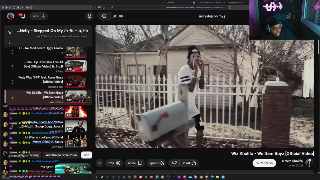Open options for T.I. No Mediocre row
The height and width of the screenshot is (180, 320).
coord(12,52)
